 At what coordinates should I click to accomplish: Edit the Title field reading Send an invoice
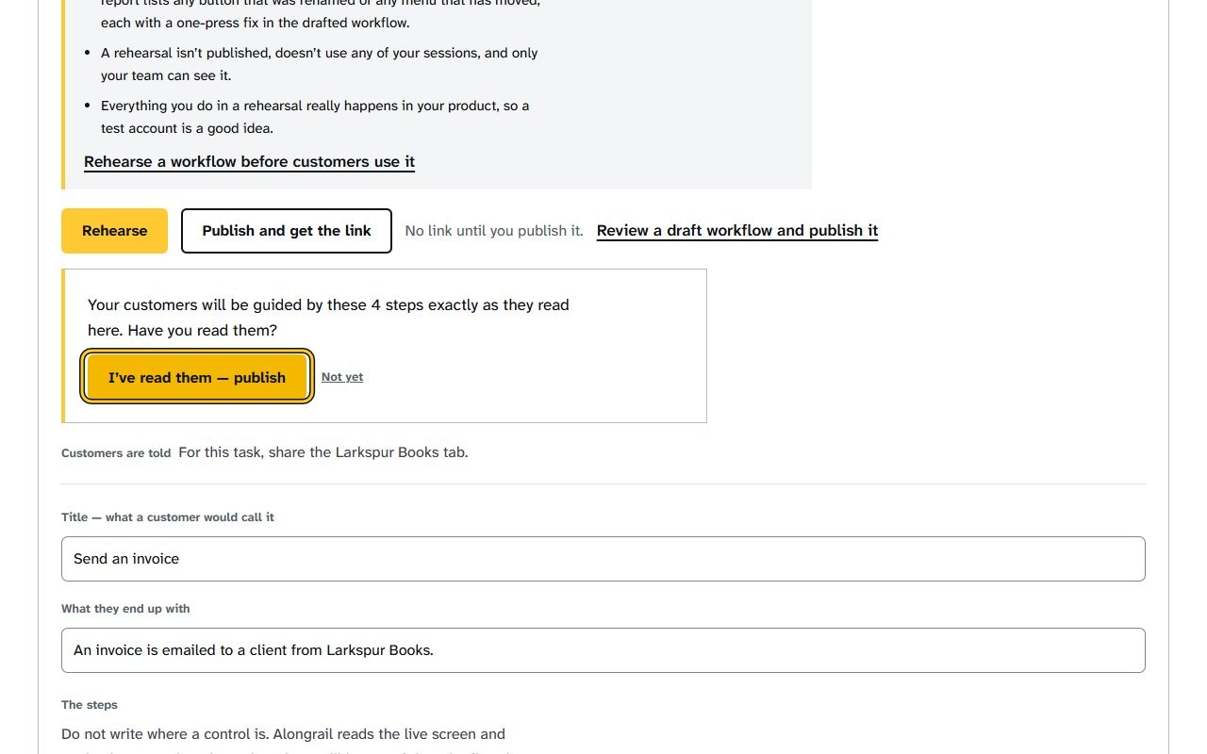pos(603,559)
